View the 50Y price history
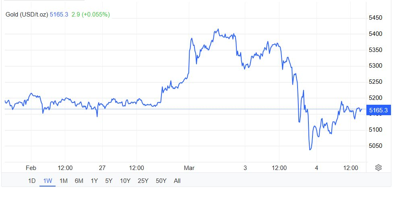The height and width of the screenshot is (199, 395). 161,181
